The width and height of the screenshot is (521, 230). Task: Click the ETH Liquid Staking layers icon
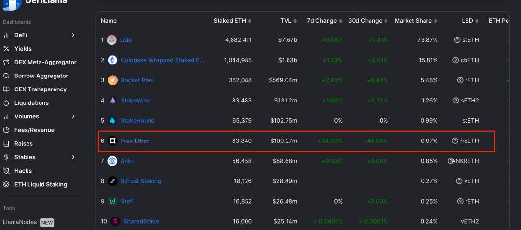[x=6, y=185]
